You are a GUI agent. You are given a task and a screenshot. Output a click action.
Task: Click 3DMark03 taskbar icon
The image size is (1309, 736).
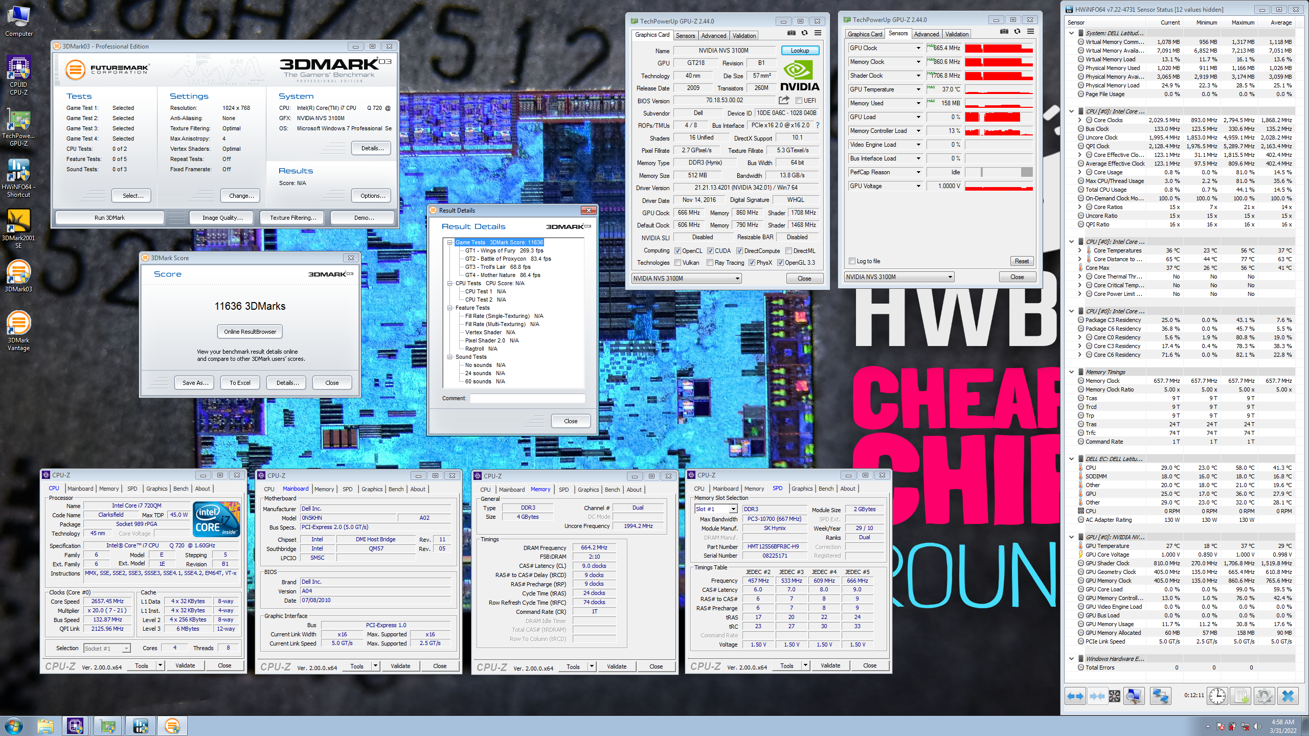(172, 726)
